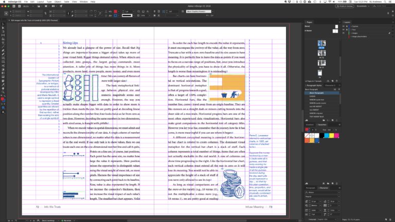395x222 pixels.
Task: Click delete swatch trash icon
Action: pyautogui.click(x=337, y=183)
